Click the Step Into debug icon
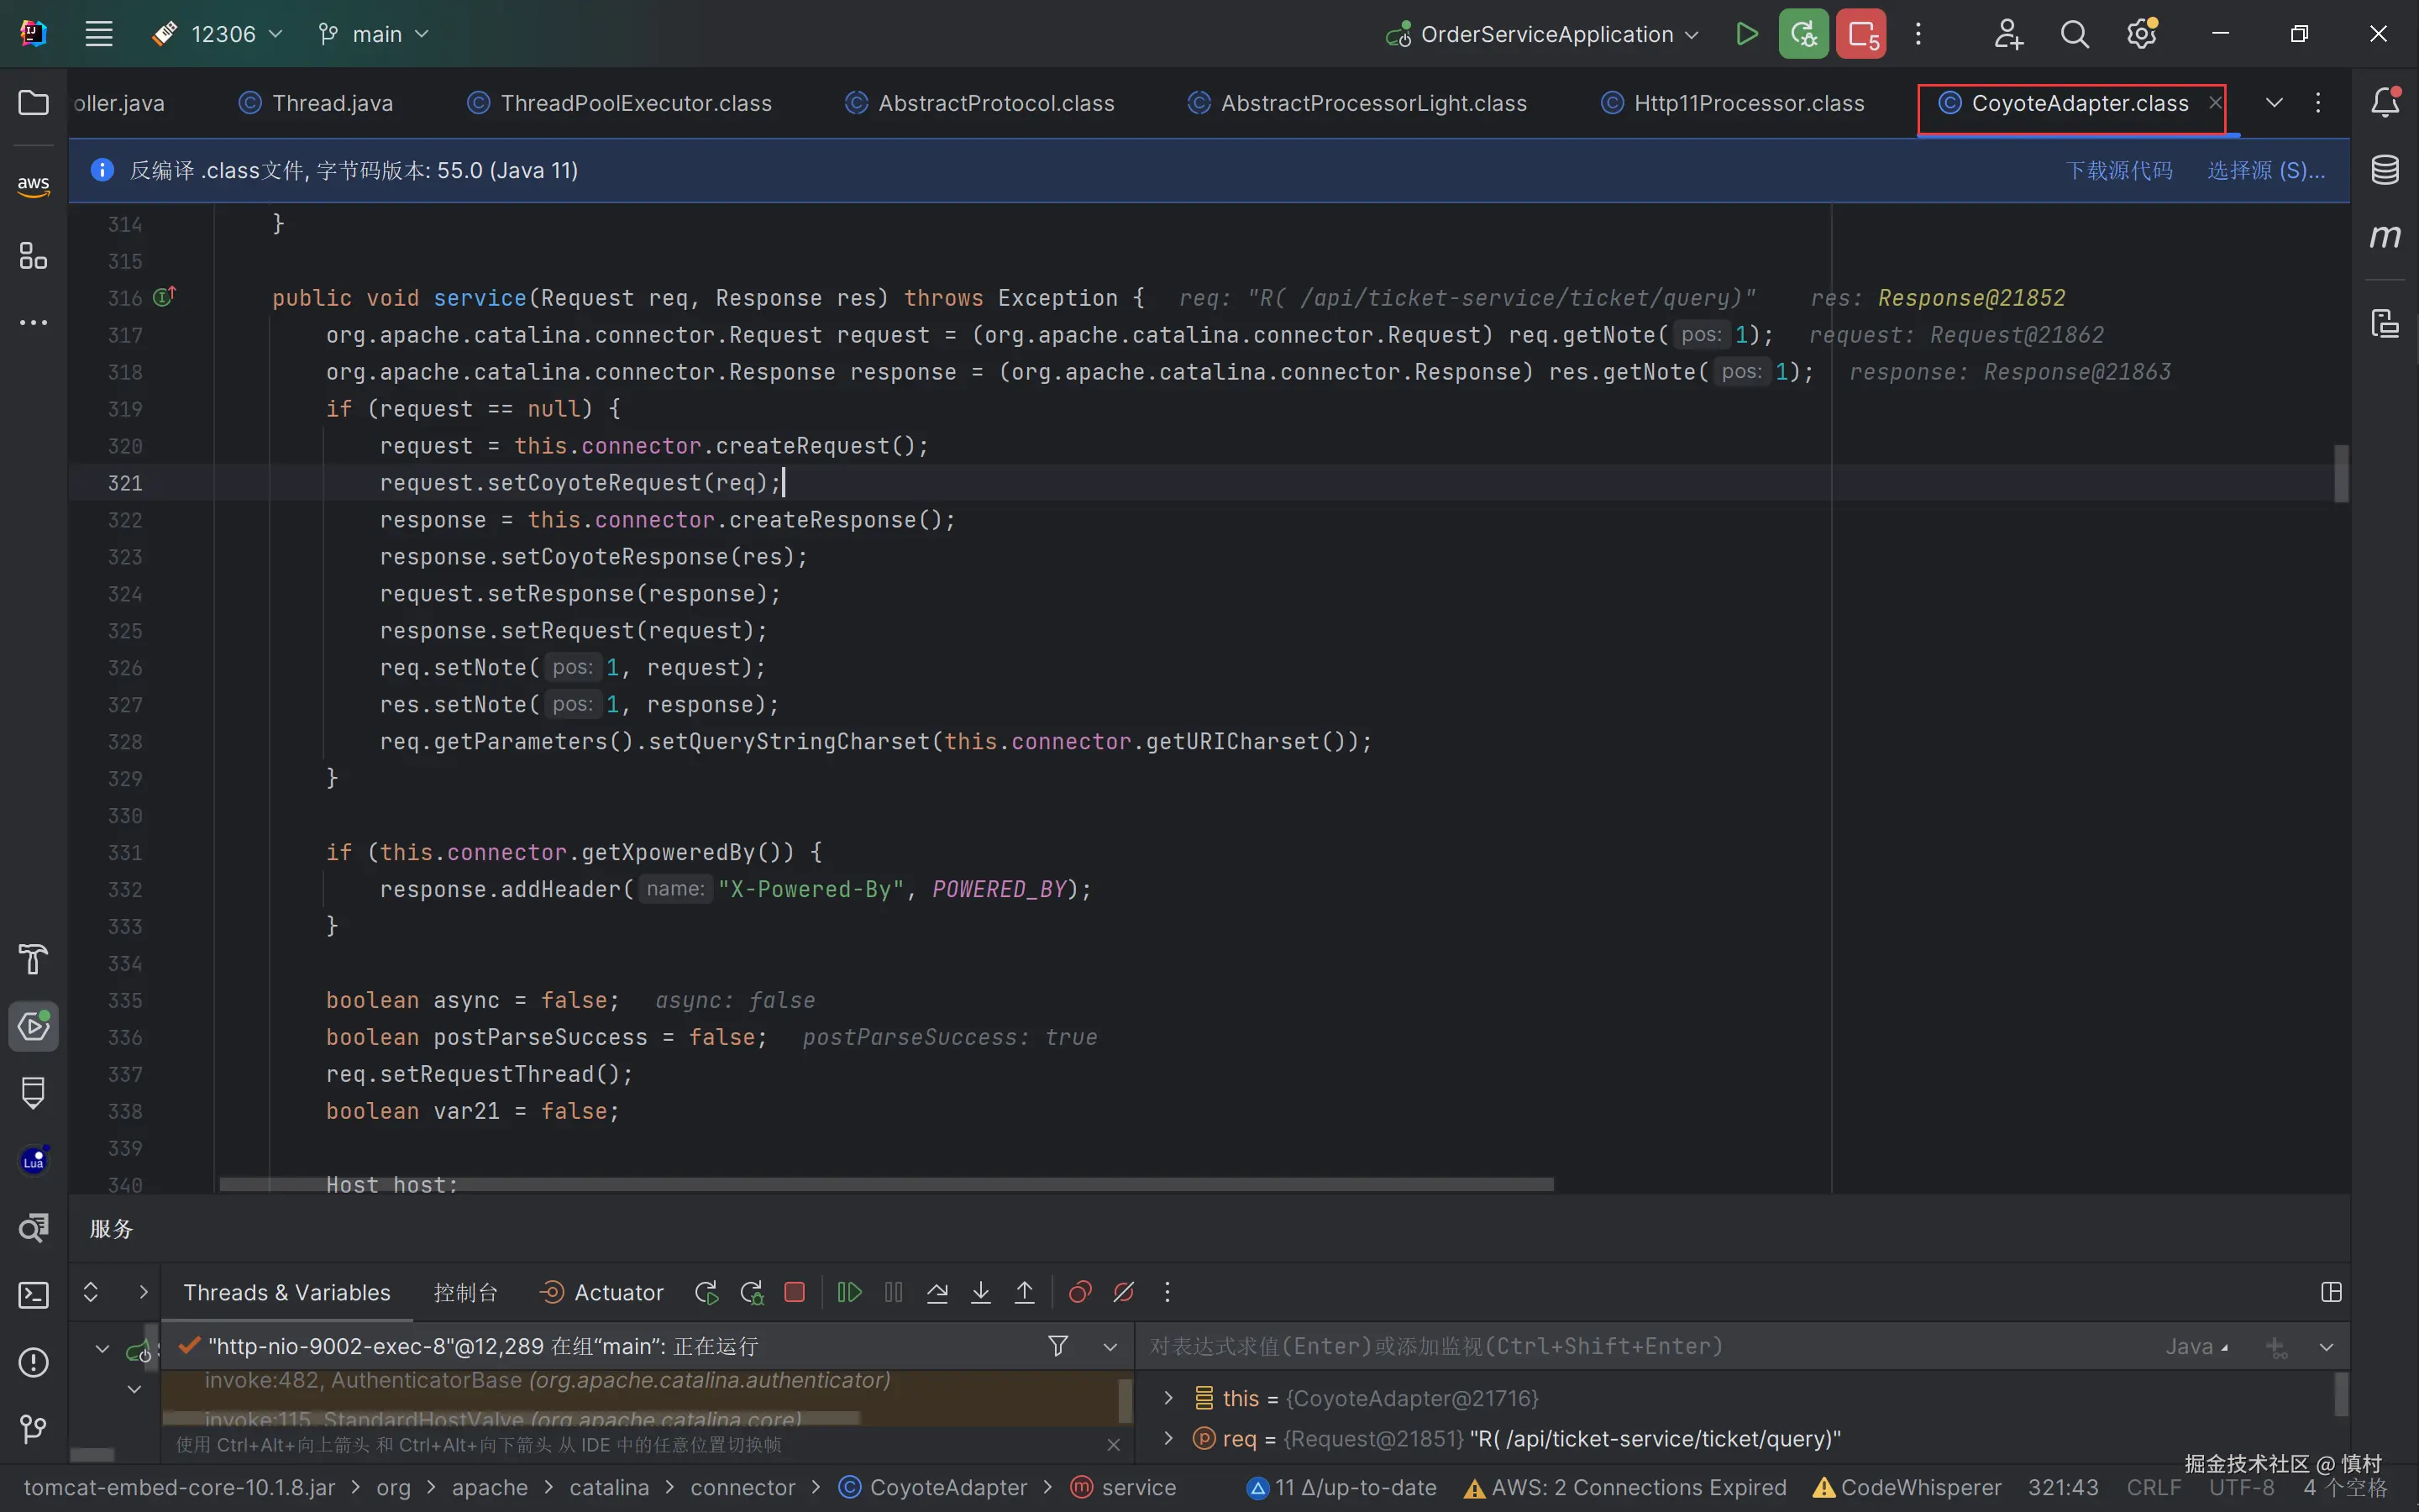2419x1512 pixels. 980,1292
